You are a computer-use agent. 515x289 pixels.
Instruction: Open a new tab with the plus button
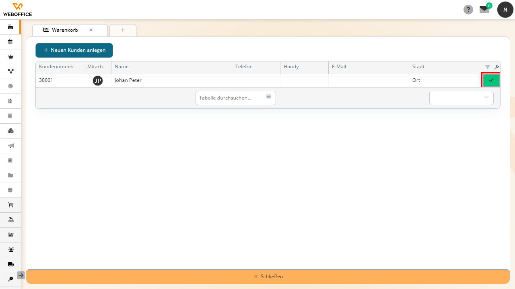tap(123, 30)
